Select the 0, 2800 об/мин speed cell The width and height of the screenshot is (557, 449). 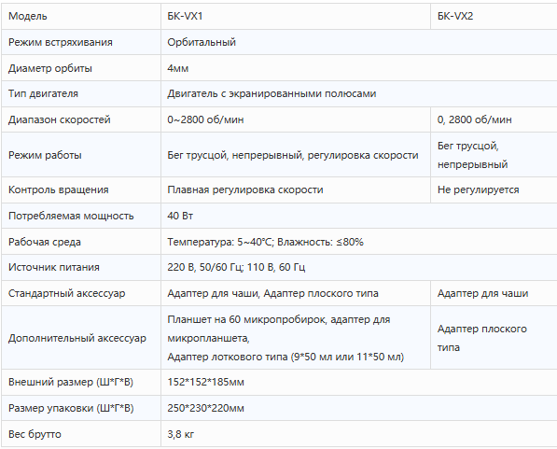click(x=494, y=119)
